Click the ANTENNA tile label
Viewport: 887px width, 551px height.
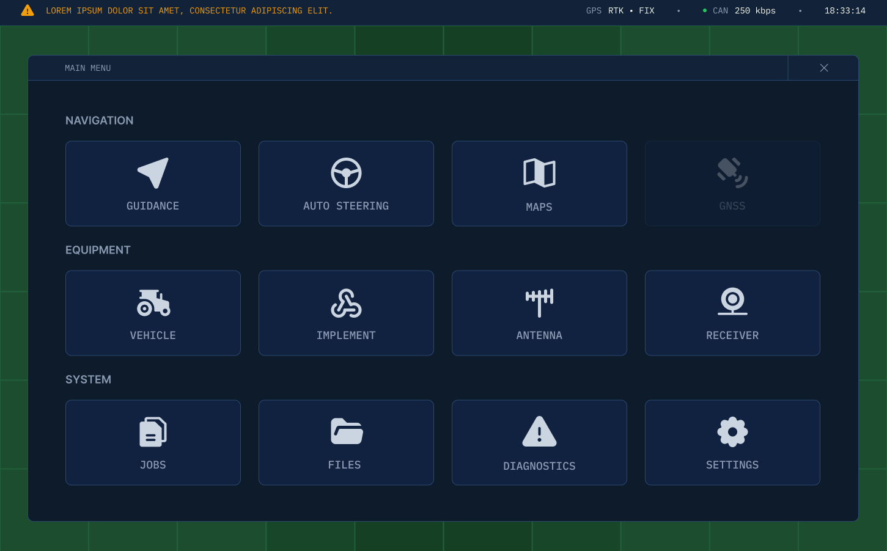(539, 335)
